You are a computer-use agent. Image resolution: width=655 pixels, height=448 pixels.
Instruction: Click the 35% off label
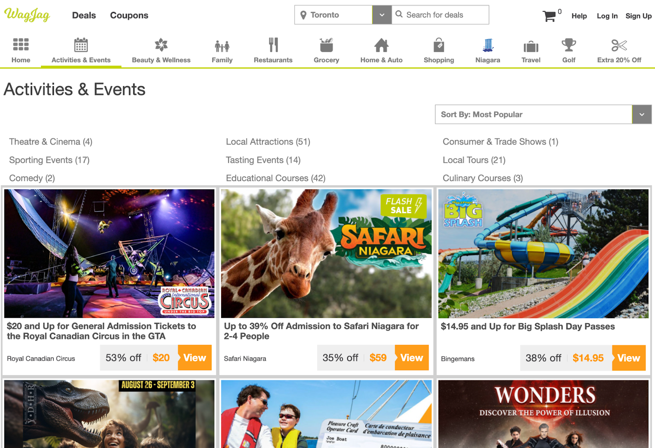coord(340,358)
